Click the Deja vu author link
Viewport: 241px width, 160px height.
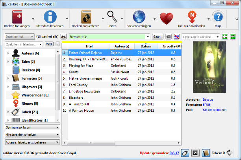click(x=208, y=100)
